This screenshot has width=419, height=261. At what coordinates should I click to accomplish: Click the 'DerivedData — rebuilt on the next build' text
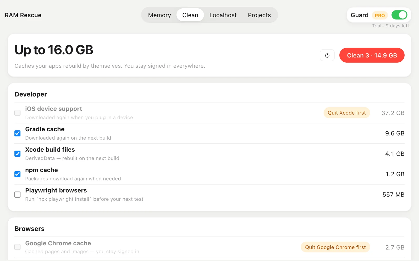tap(72, 158)
